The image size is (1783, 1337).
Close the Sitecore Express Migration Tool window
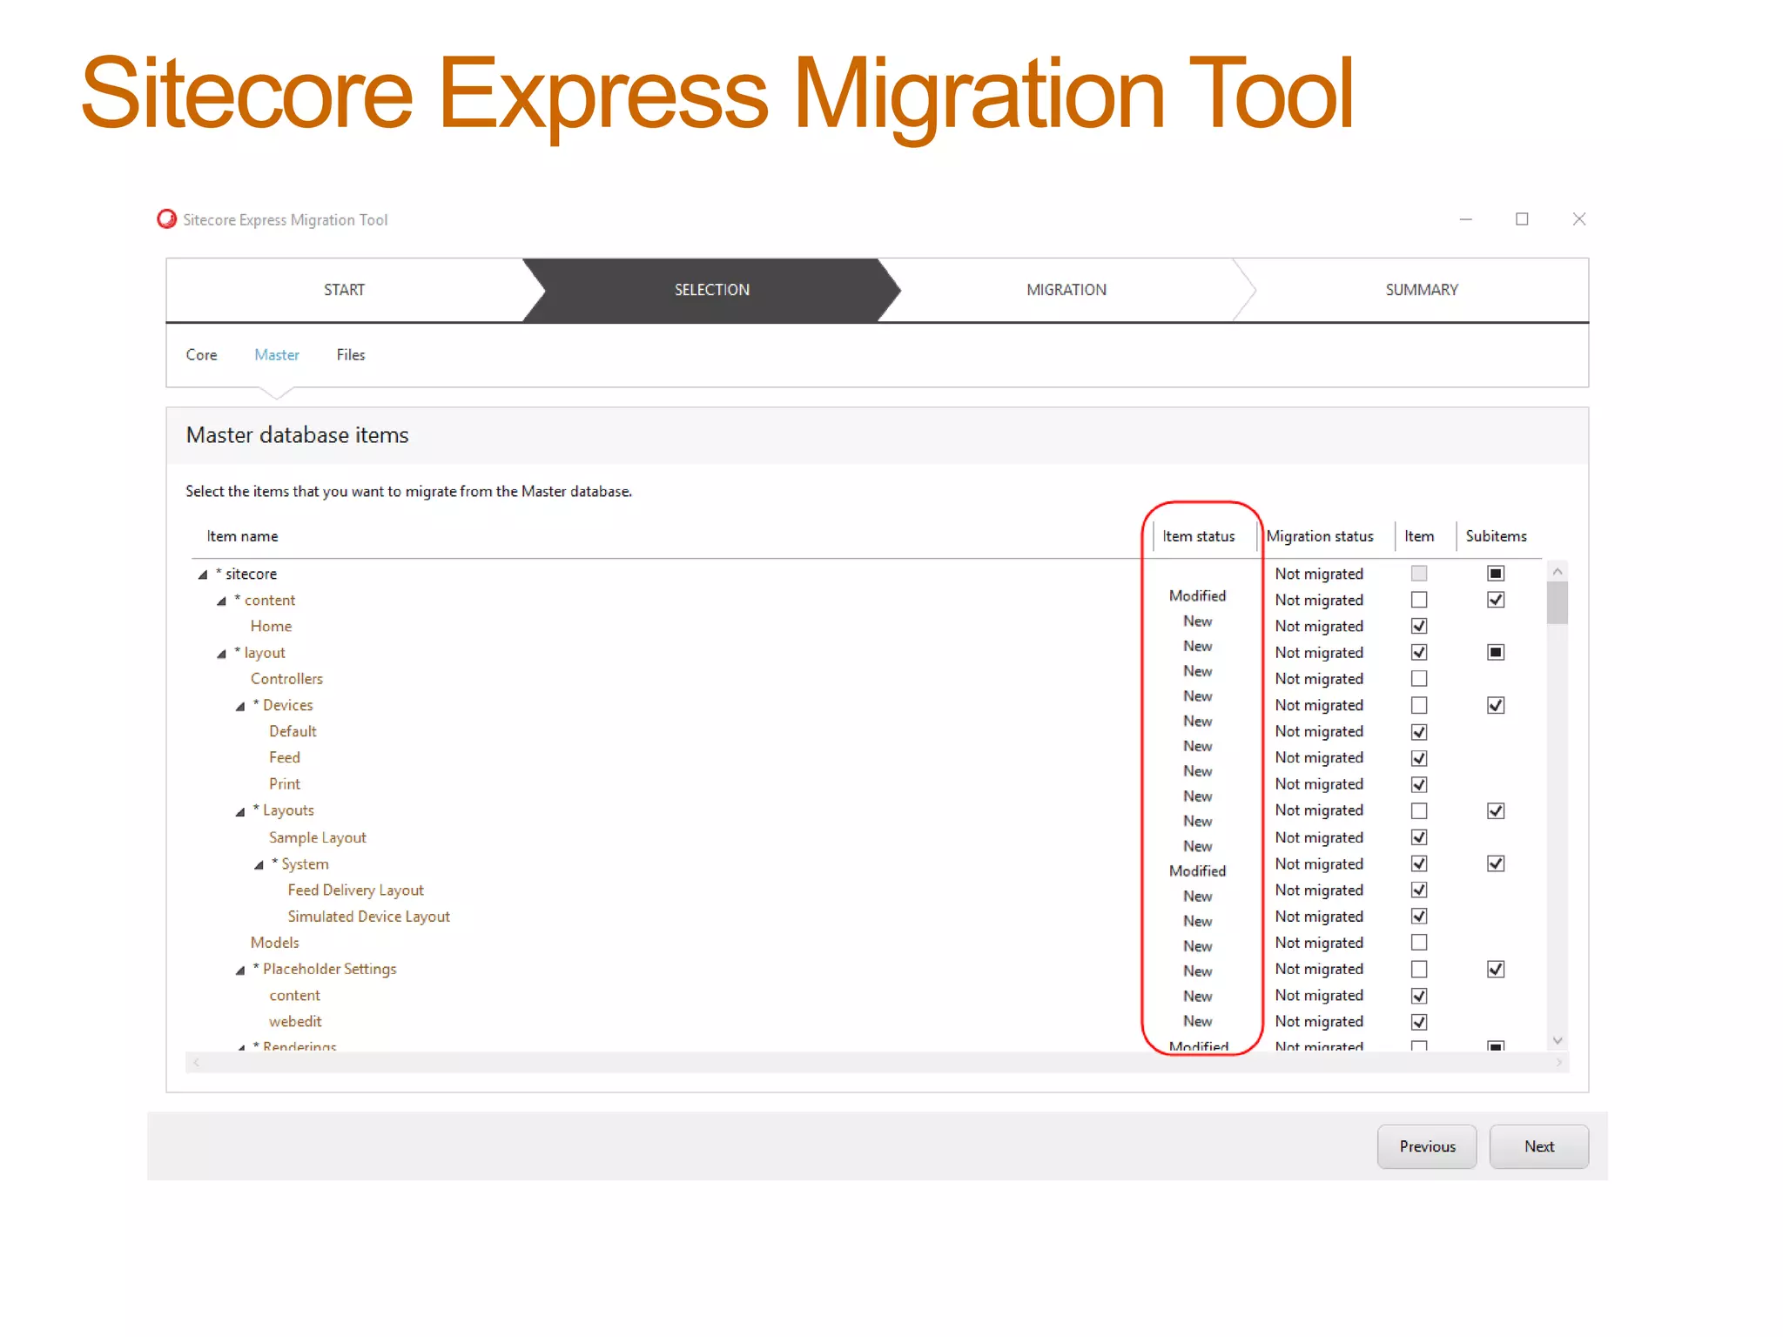click(1579, 219)
